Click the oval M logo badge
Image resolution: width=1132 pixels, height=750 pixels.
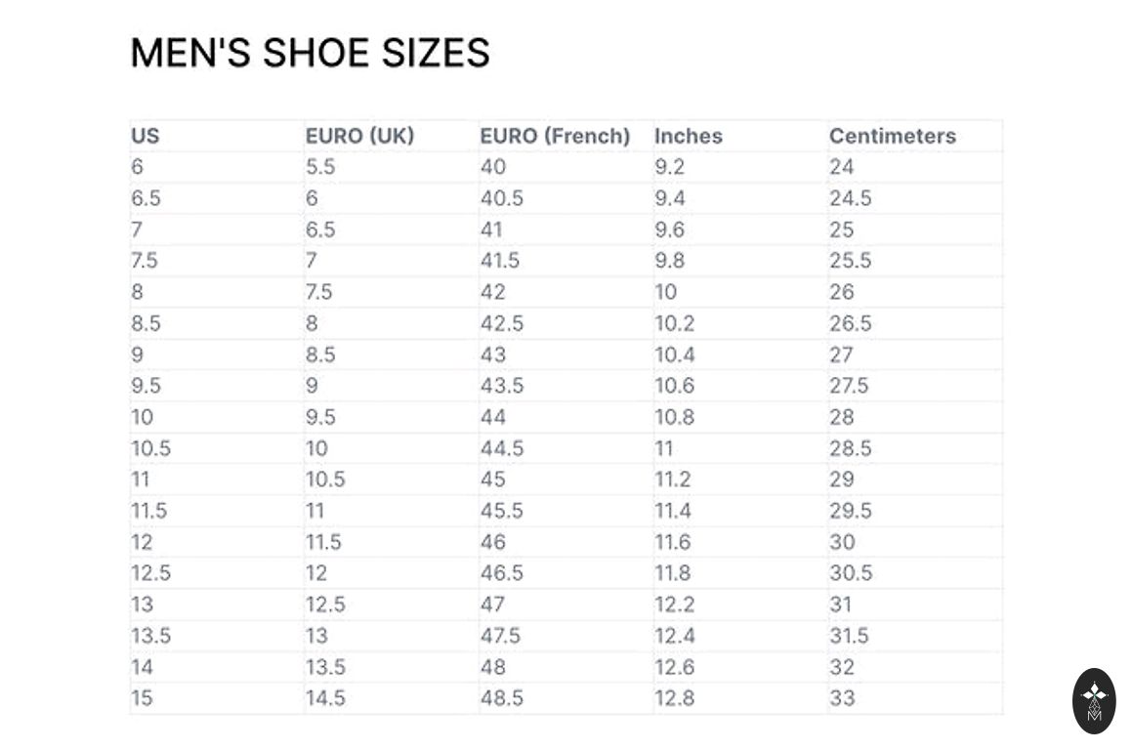pyautogui.click(x=1094, y=700)
